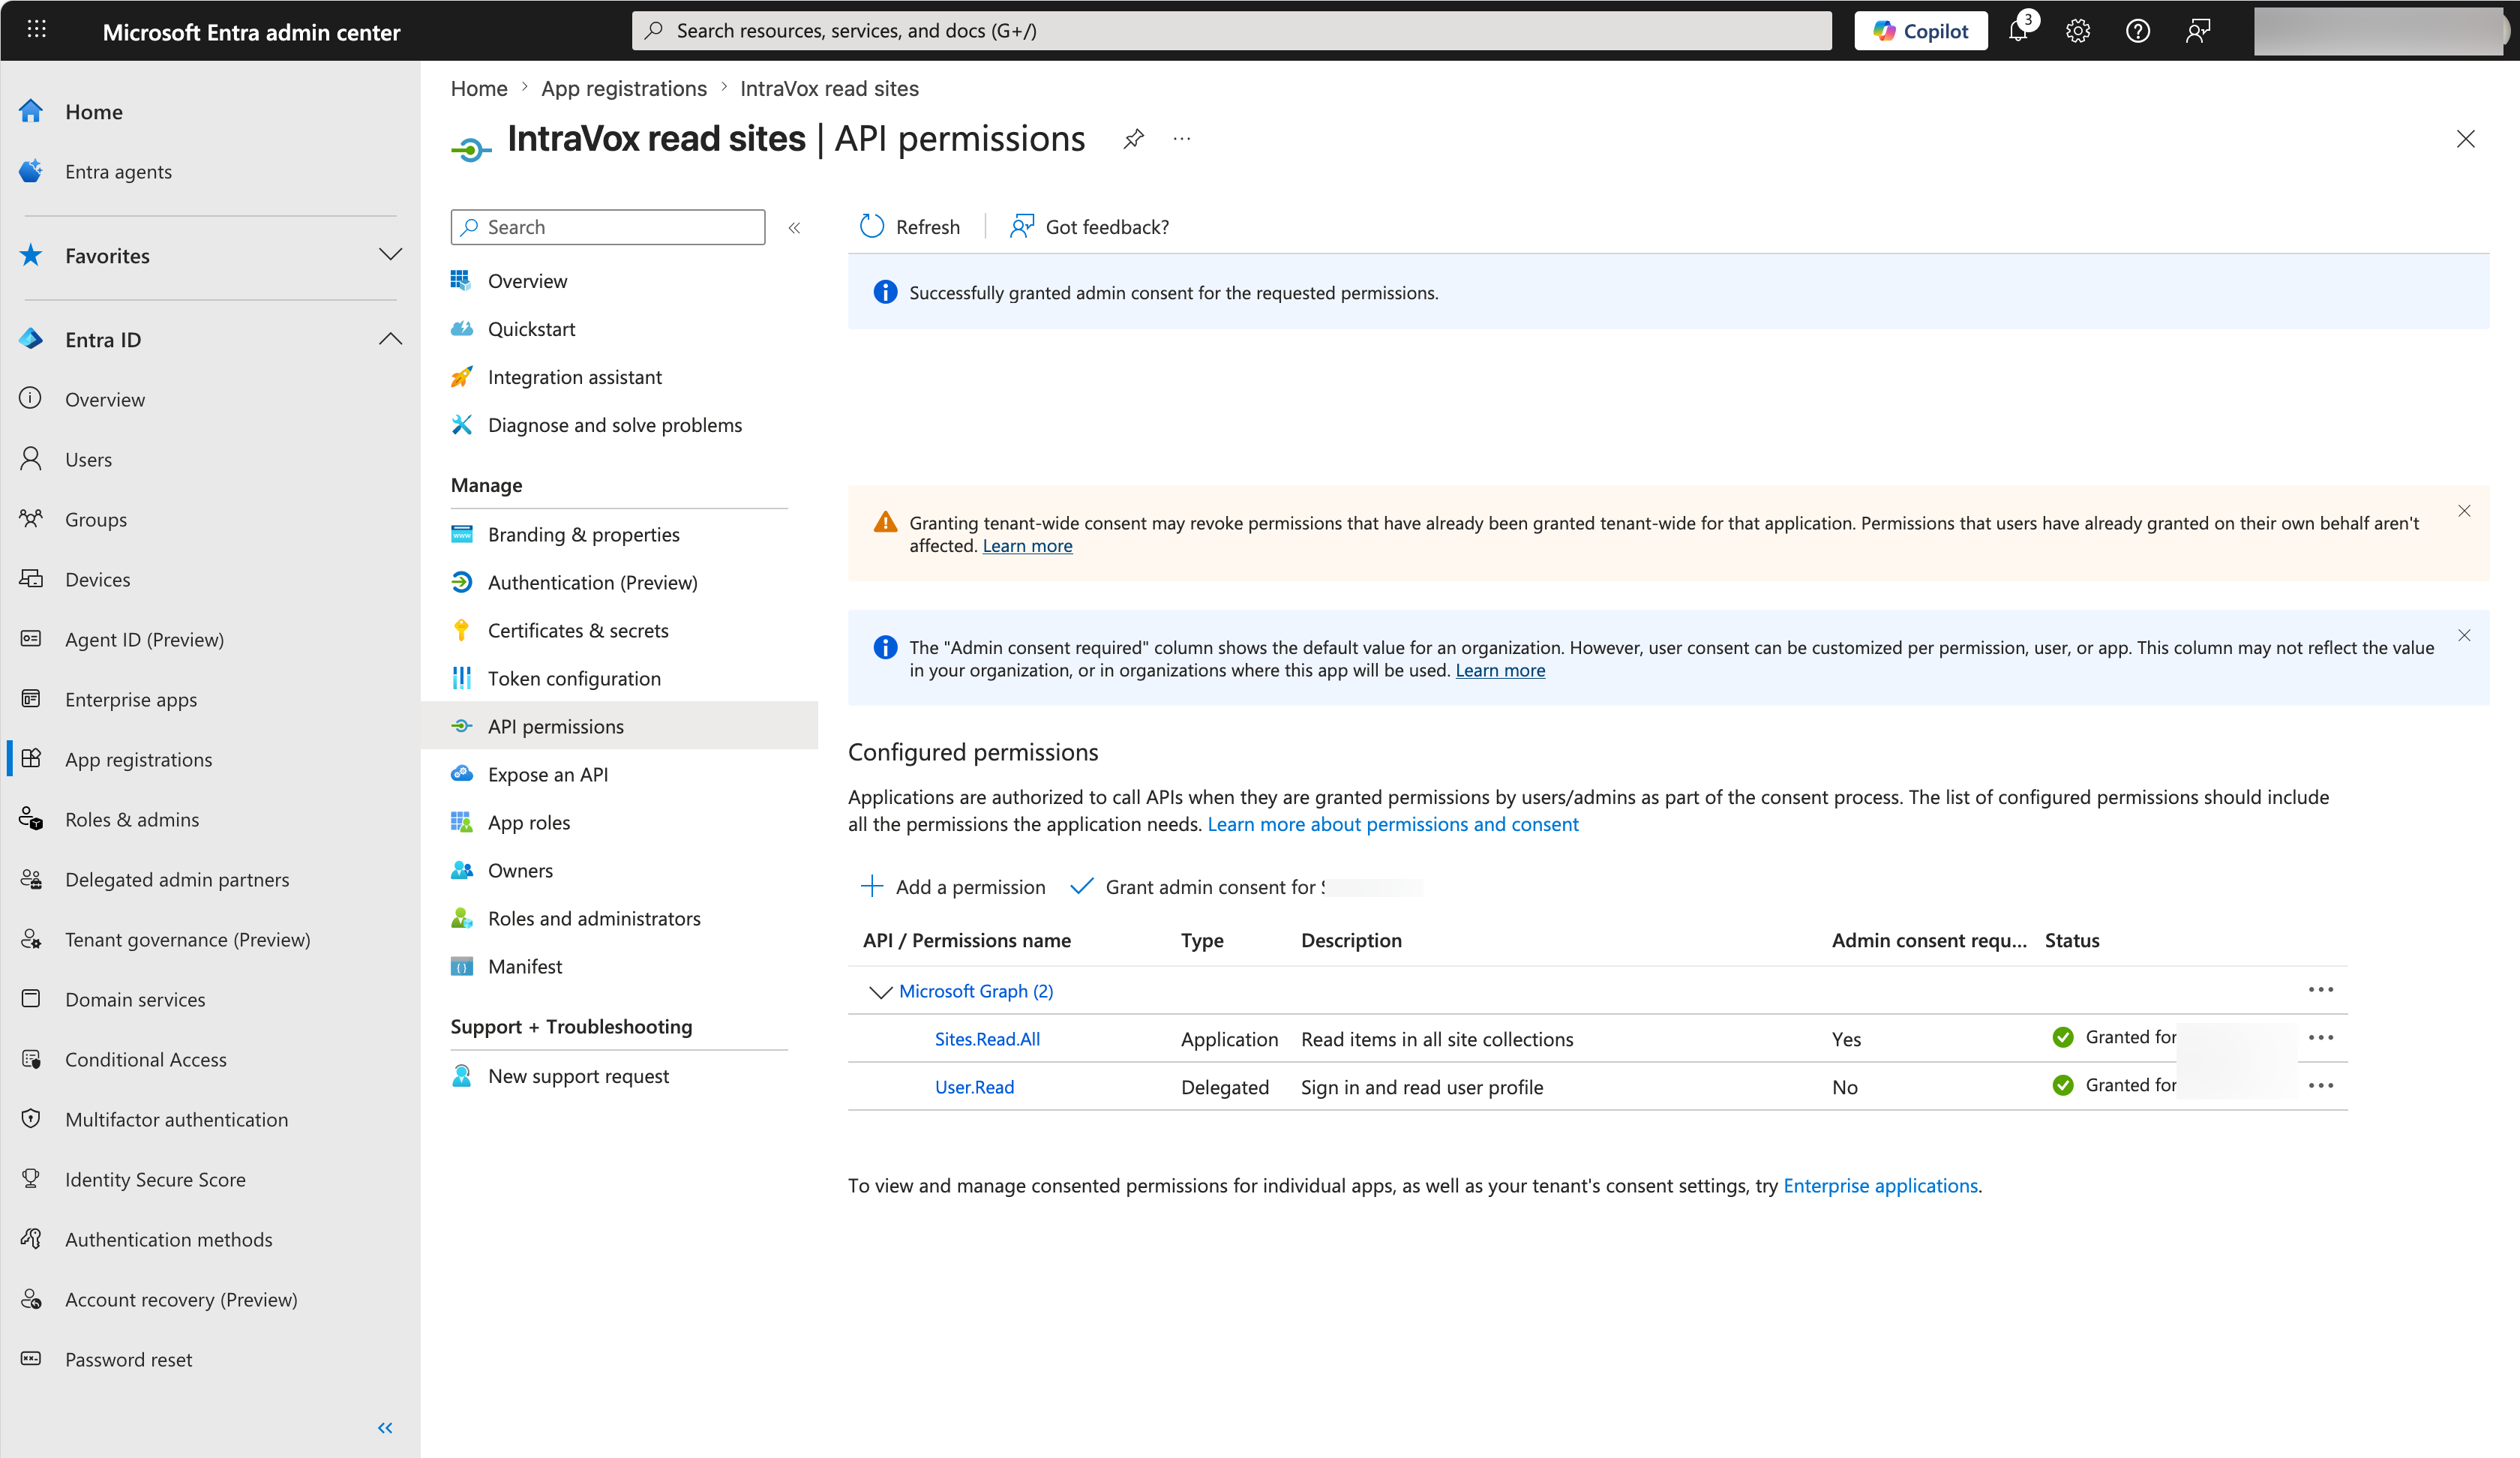Click the feedback icon in top bar
Image resolution: width=2520 pixels, height=1458 pixels.
pyautogui.click(x=2198, y=31)
